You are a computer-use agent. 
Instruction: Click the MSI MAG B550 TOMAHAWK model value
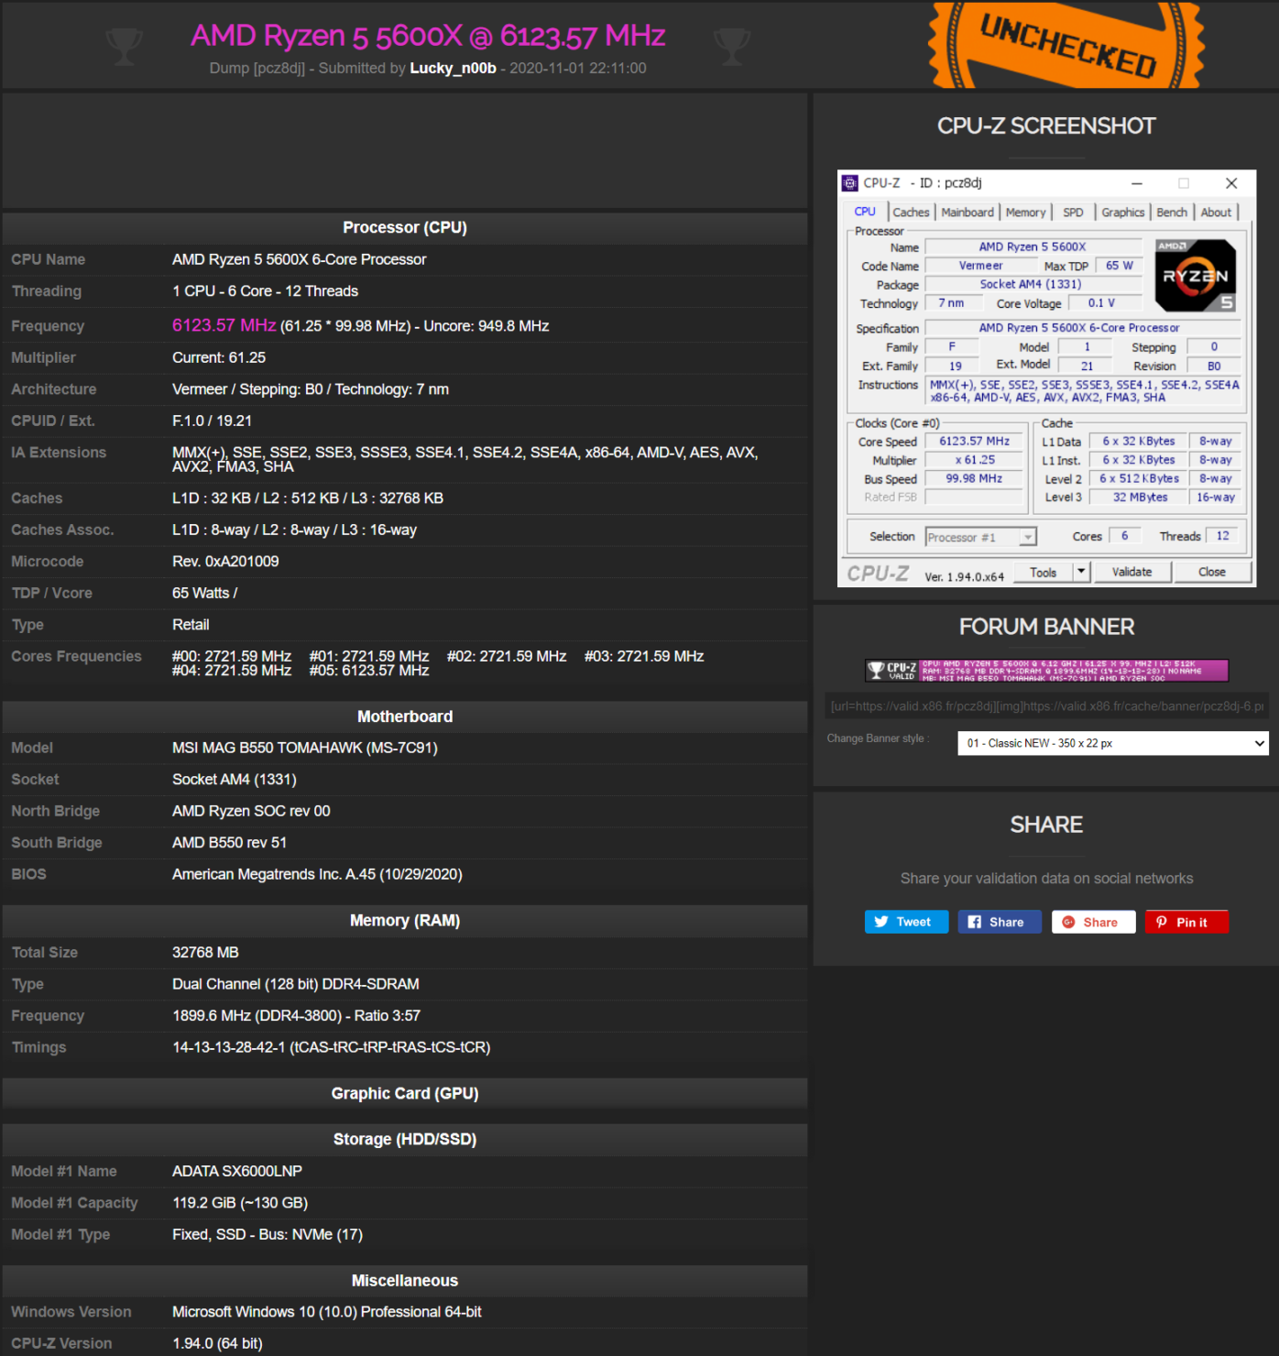click(x=305, y=749)
